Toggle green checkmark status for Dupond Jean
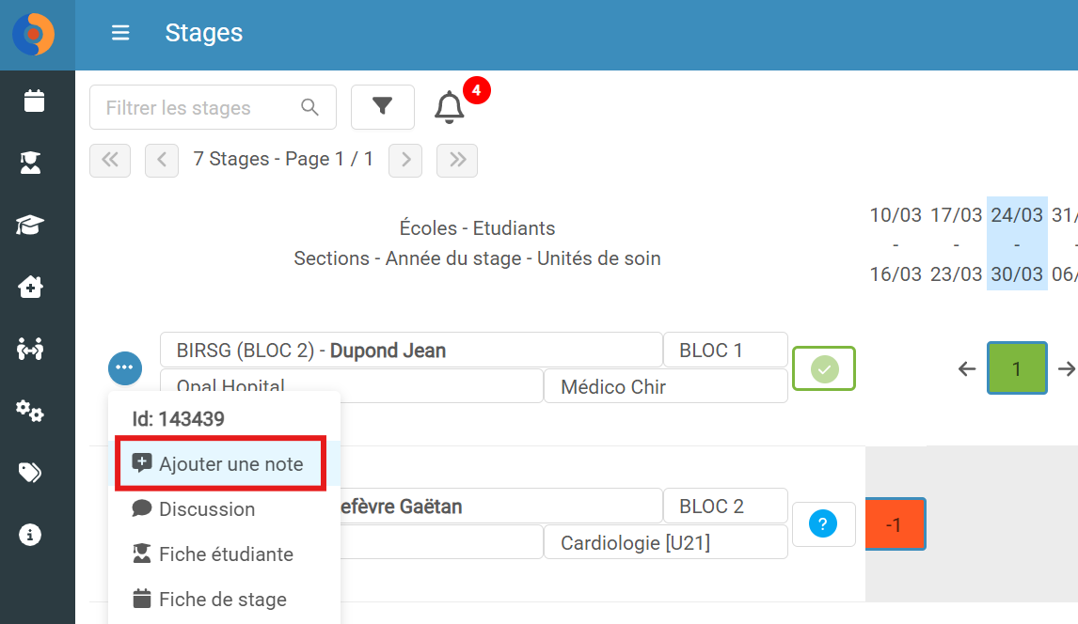Viewport: 1078px width, 624px height. [x=824, y=368]
